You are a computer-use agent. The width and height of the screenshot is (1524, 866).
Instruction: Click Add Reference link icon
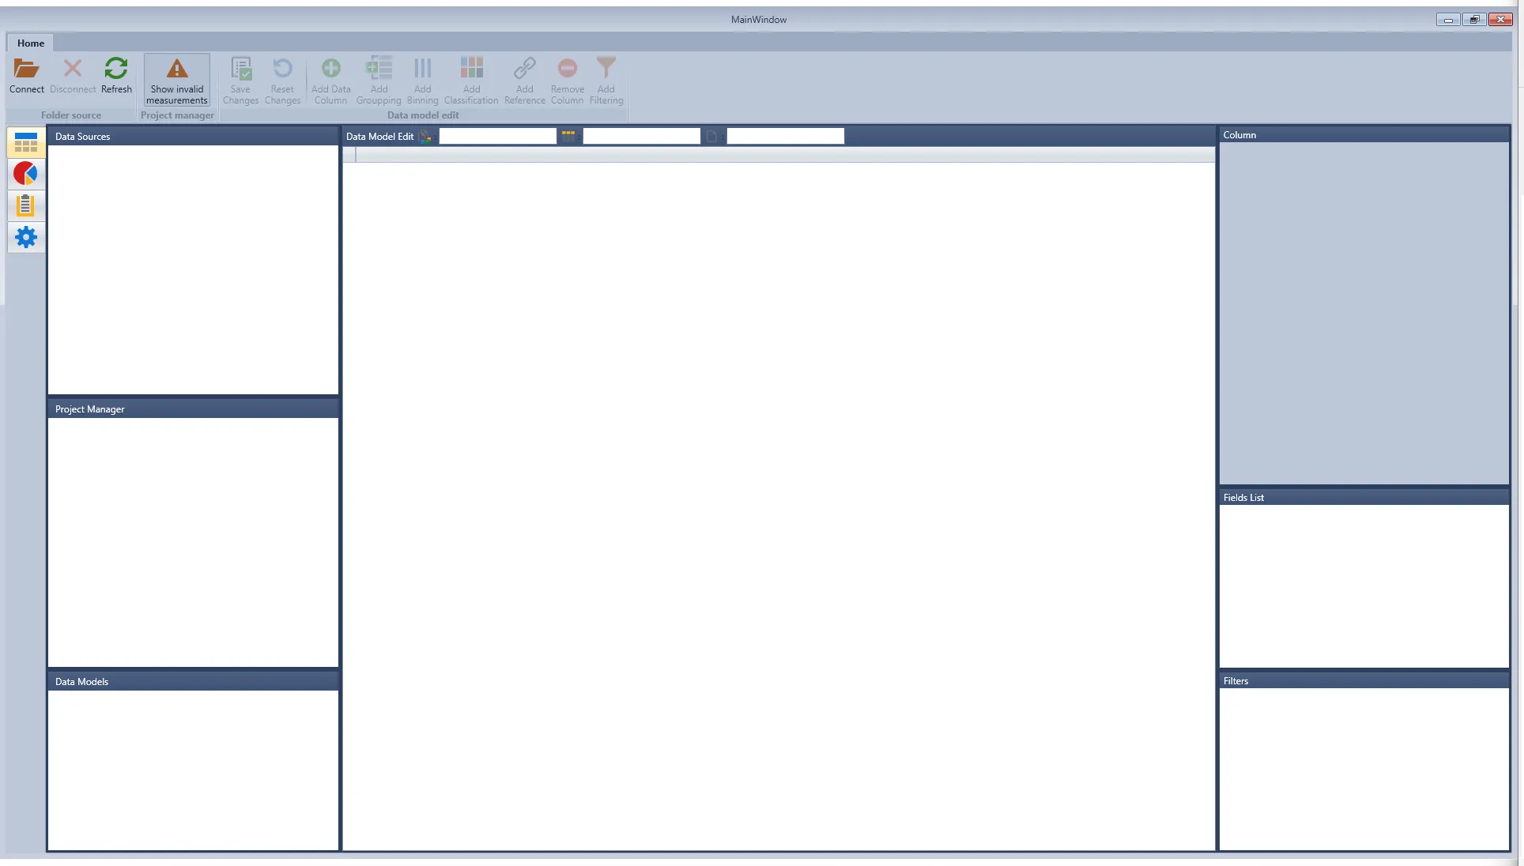525,69
